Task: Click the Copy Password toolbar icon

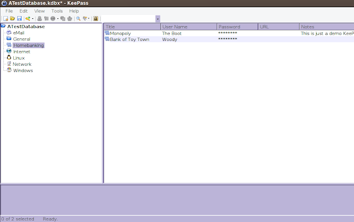Action: click(x=46, y=18)
